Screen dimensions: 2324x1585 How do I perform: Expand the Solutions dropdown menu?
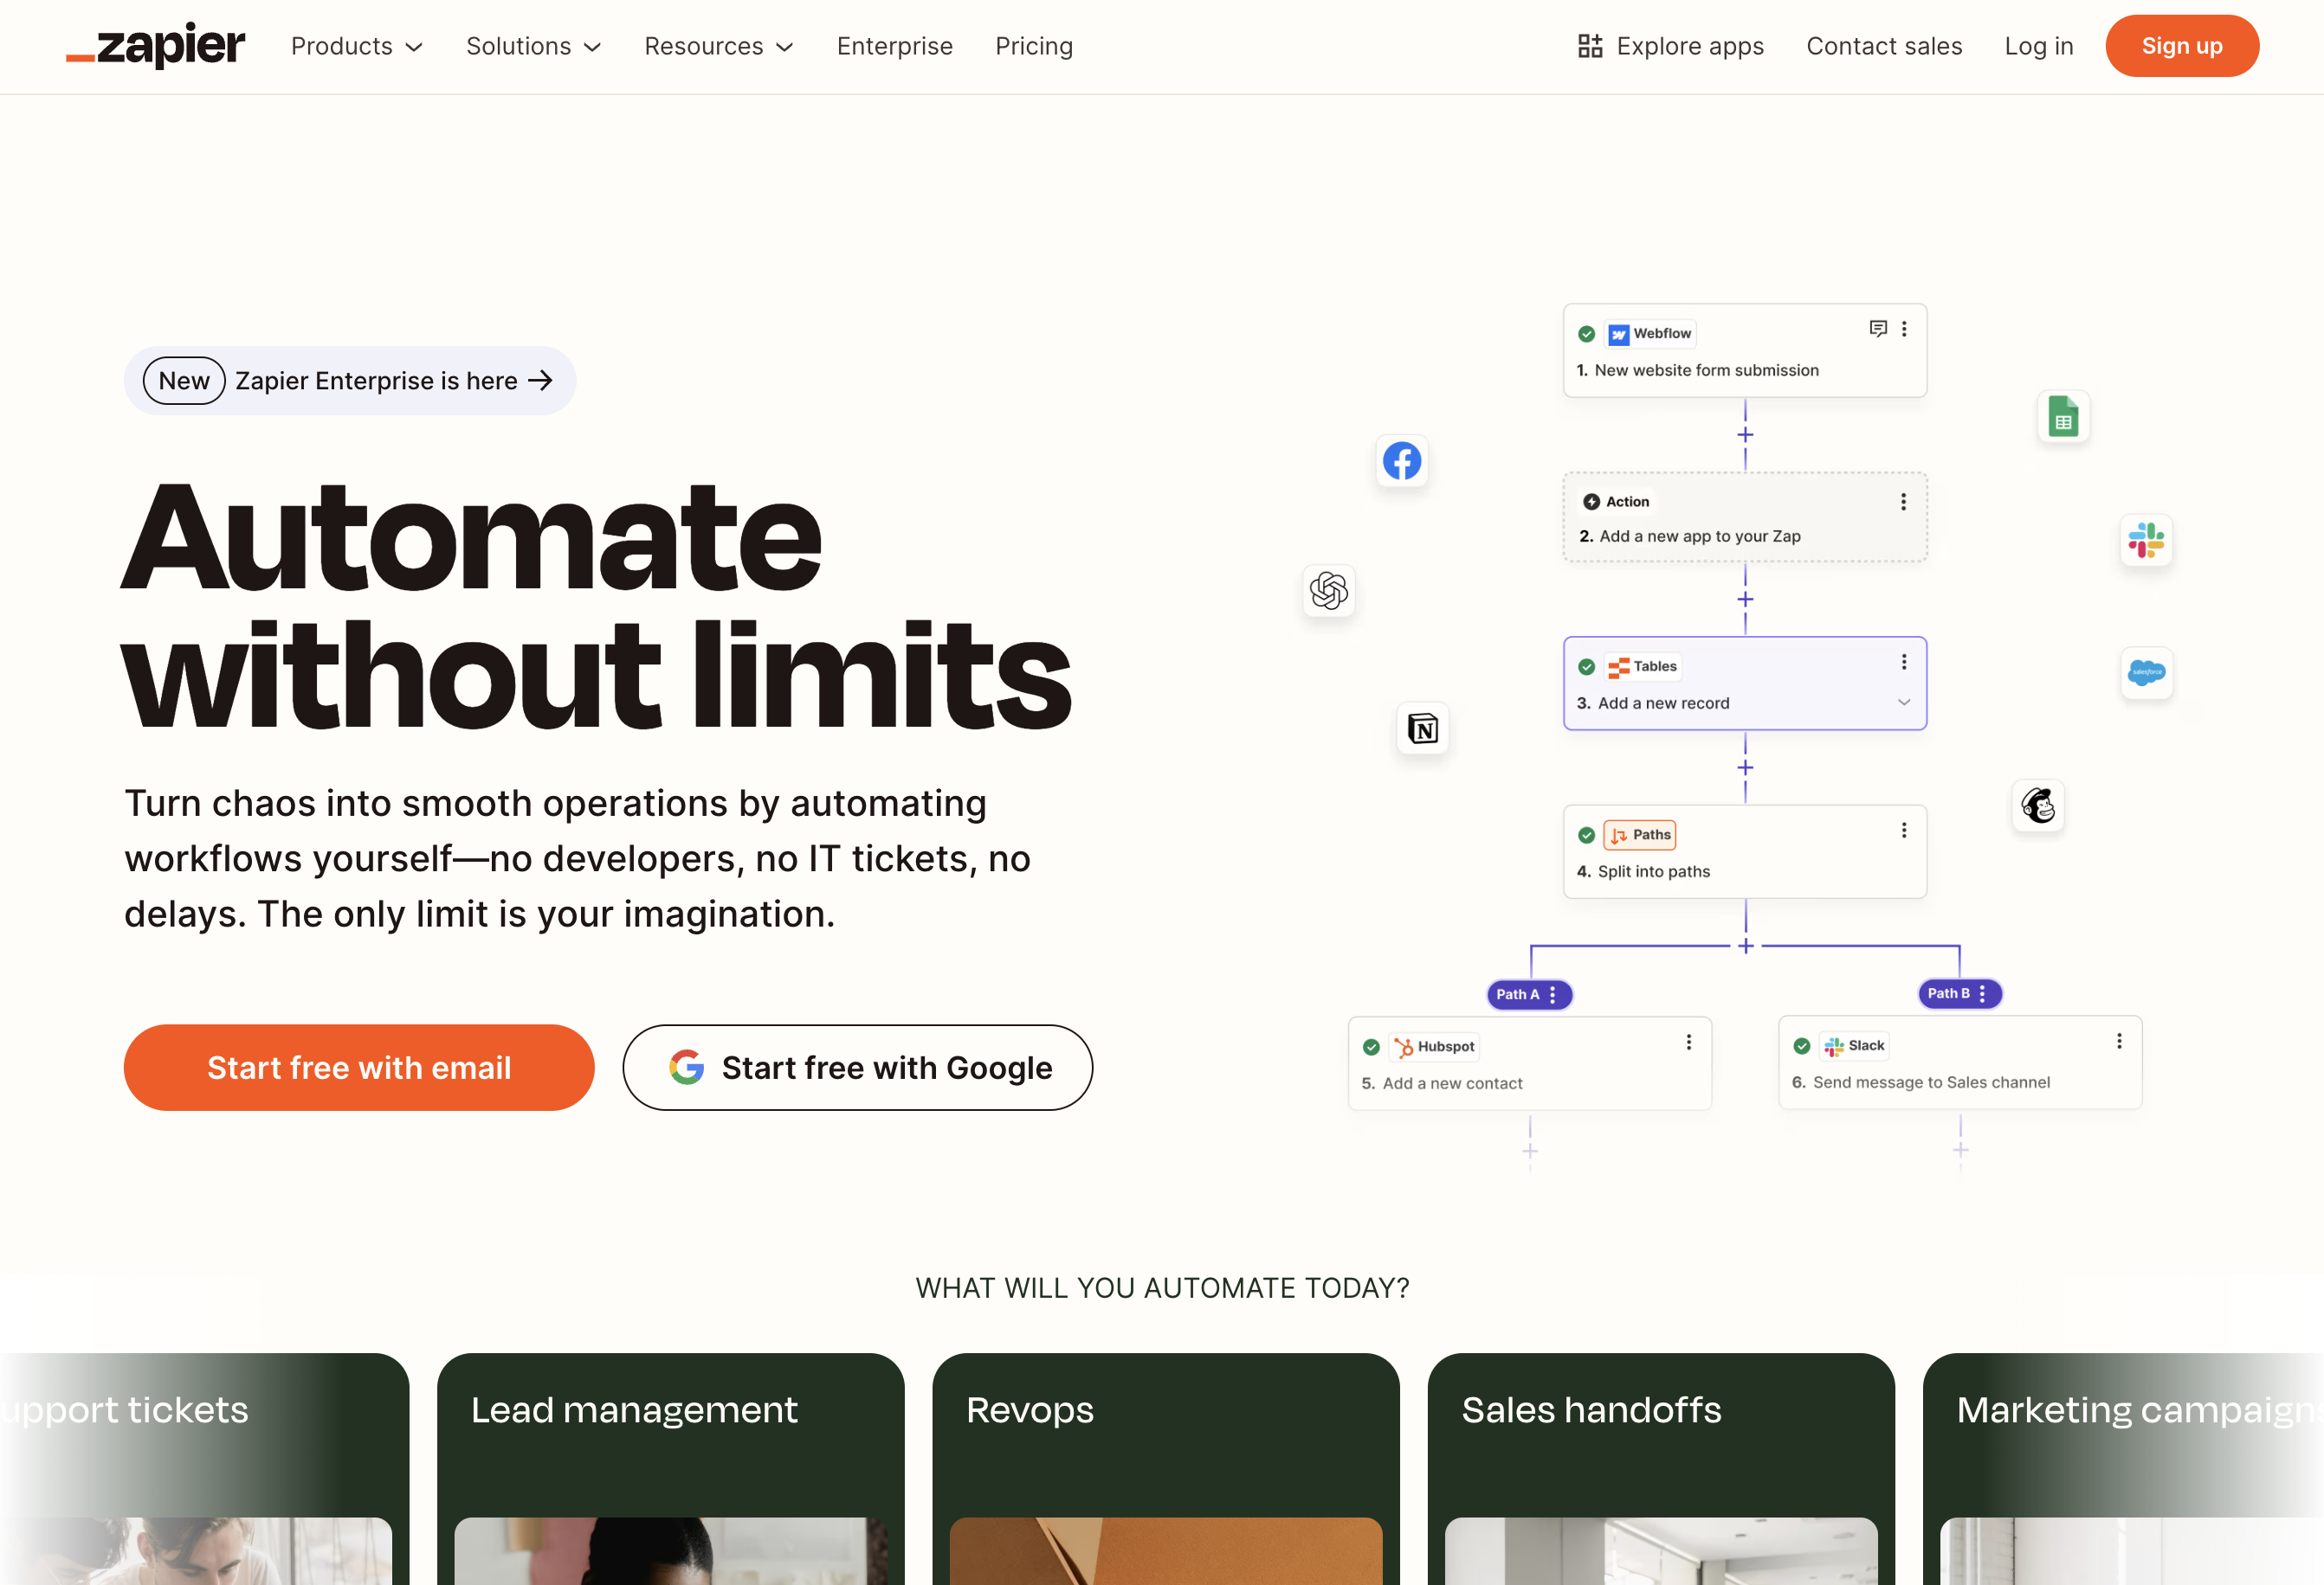(x=533, y=46)
